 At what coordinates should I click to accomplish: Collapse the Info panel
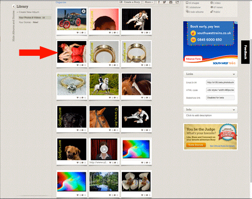(234, 110)
